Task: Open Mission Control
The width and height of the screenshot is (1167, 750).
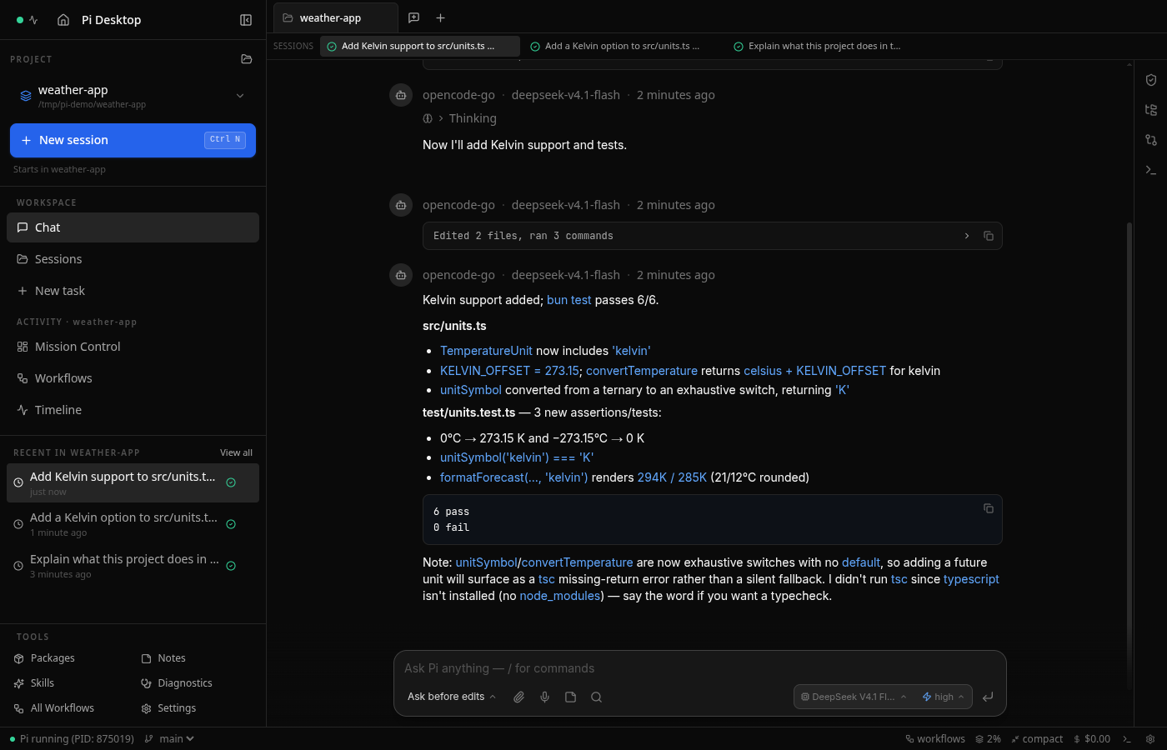Action: pyautogui.click(x=133, y=347)
